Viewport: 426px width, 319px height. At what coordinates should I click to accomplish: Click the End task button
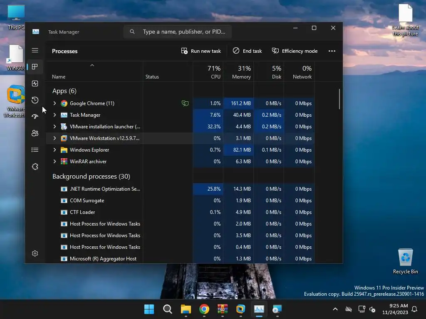247,51
